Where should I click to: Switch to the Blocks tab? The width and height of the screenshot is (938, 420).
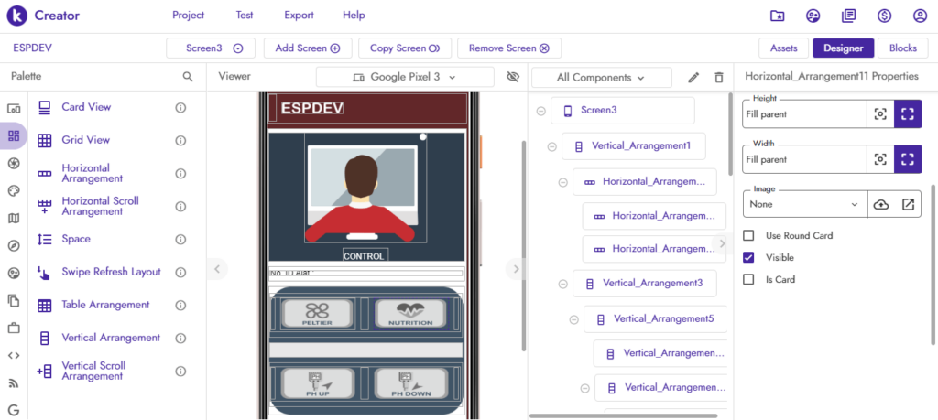pyautogui.click(x=902, y=48)
